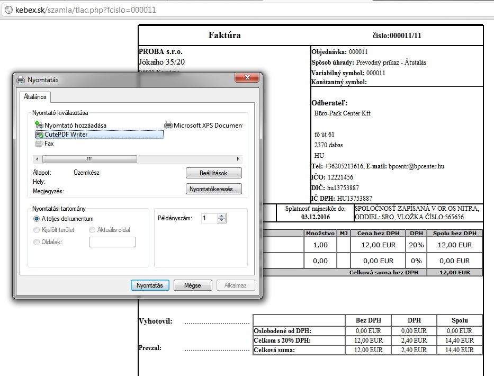Select the 'Aktuális oldal' radio button
Image resolution: width=494 pixels, height=376 pixels.
(x=92, y=230)
